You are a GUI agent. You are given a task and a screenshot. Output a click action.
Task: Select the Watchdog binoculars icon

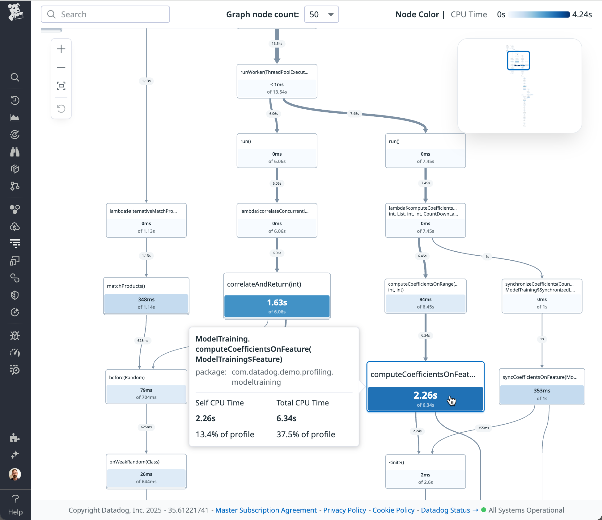pyautogui.click(x=15, y=152)
